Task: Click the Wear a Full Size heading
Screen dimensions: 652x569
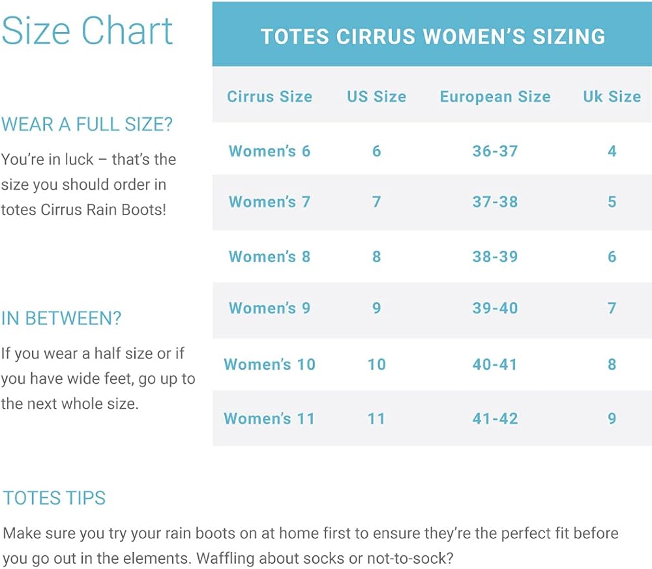Action: [x=87, y=124]
